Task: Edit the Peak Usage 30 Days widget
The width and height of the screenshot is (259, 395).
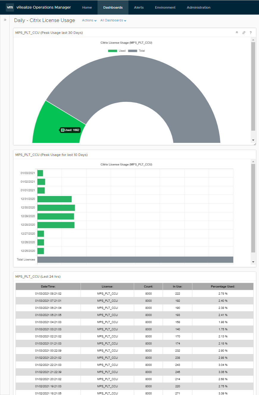Action: [x=244, y=33]
